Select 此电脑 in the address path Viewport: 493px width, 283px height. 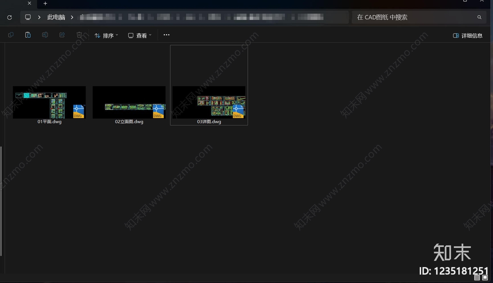pyautogui.click(x=56, y=17)
